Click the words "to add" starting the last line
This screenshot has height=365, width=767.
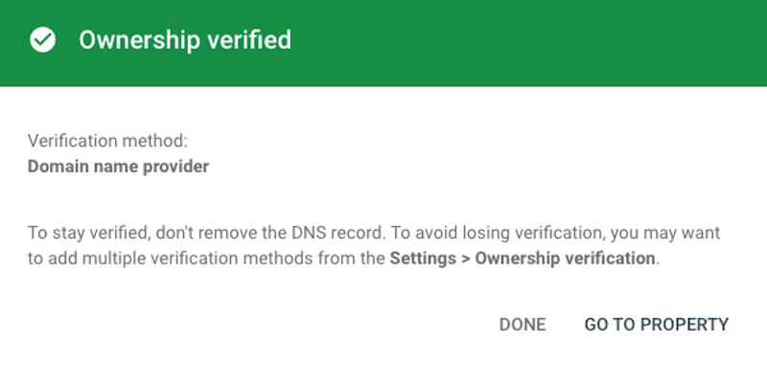pyautogui.click(x=53, y=259)
